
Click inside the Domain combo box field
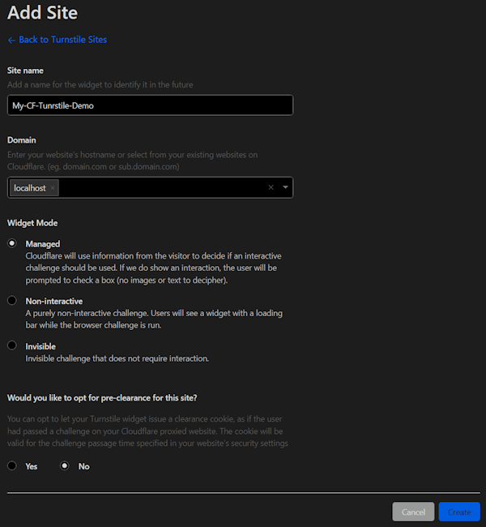pyautogui.click(x=162, y=187)
